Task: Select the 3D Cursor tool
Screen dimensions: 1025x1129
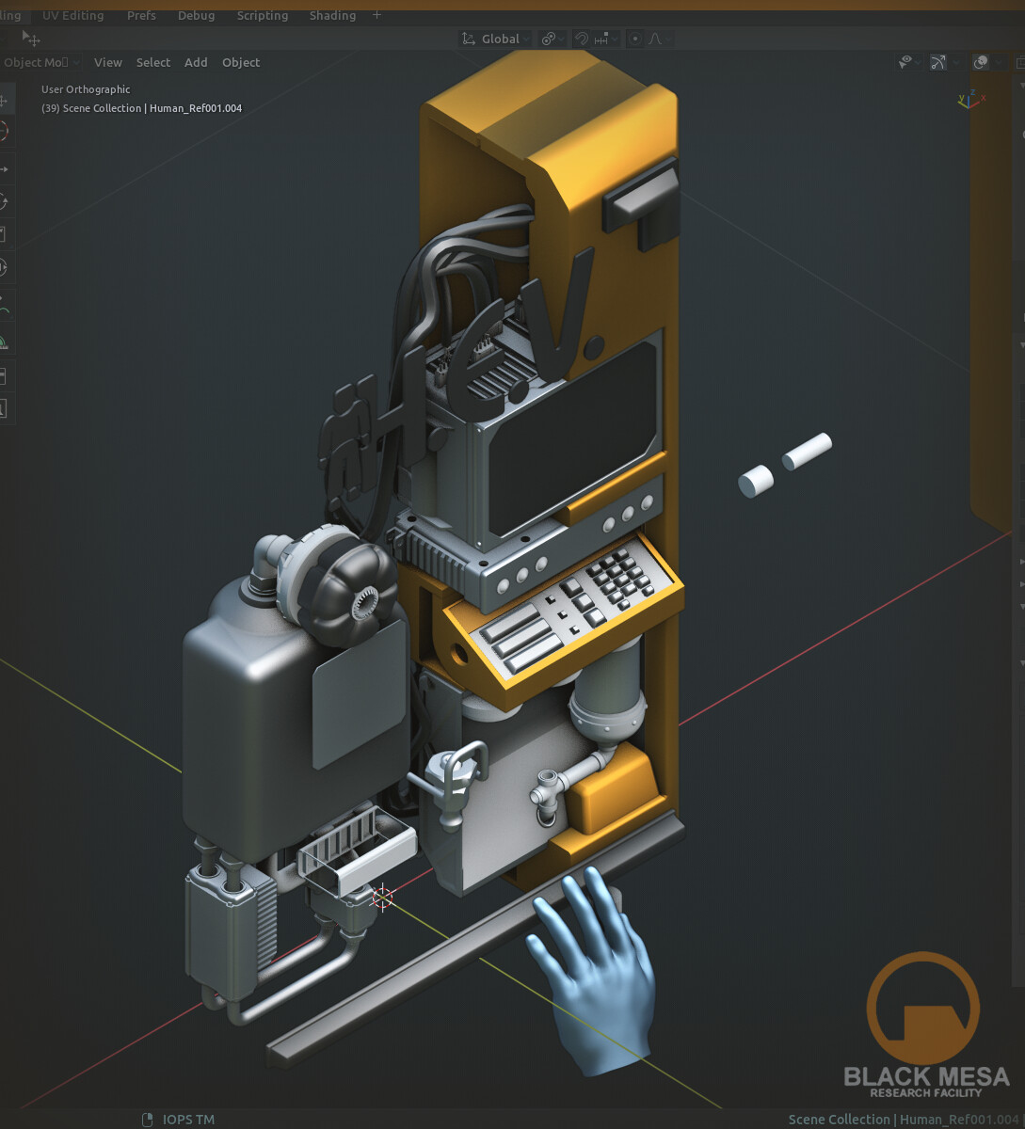Action: coord(8,132)
